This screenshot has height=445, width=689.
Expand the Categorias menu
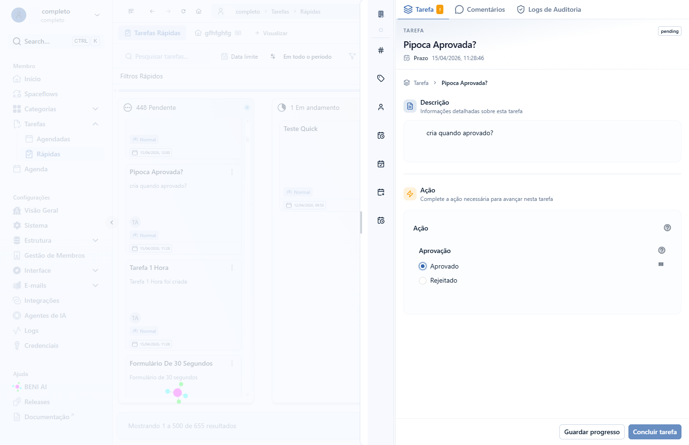coord(95,109)
